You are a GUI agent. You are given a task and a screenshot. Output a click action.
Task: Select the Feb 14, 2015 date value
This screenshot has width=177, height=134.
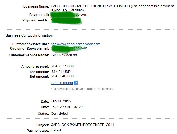61,101
